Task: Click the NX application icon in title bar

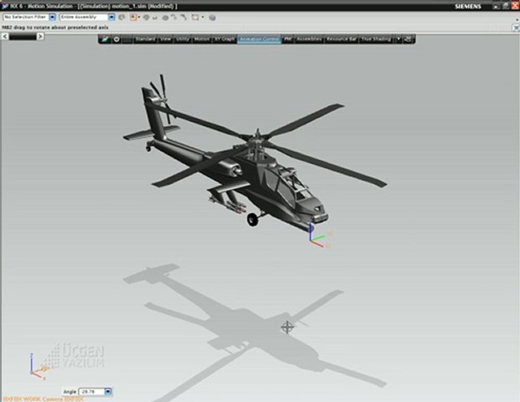Action: 4,6
